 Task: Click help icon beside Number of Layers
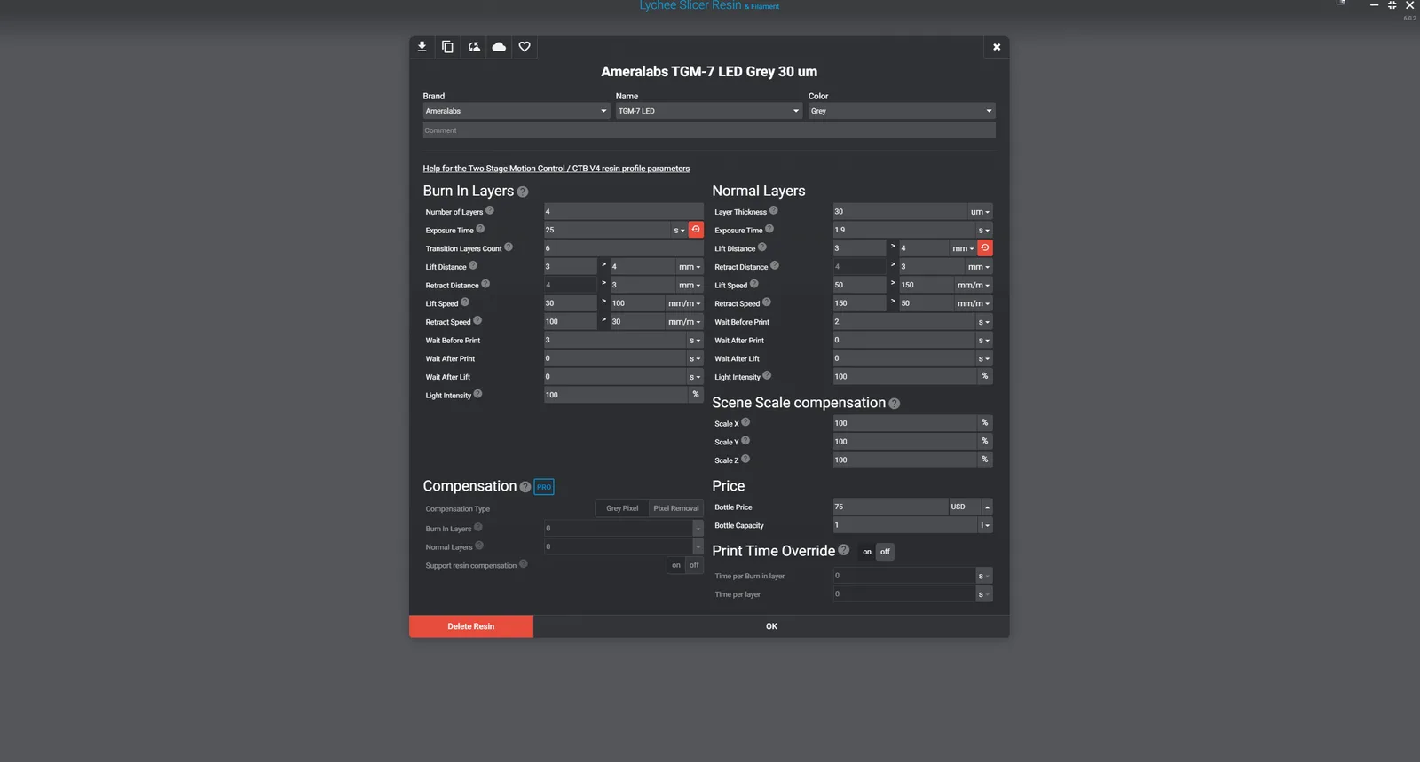click(x=490, y=210)
